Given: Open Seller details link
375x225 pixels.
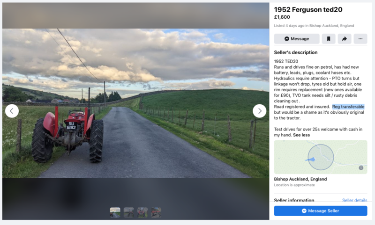Looking at the screenshot, I should pyautogui.click(x=354, y=200).
